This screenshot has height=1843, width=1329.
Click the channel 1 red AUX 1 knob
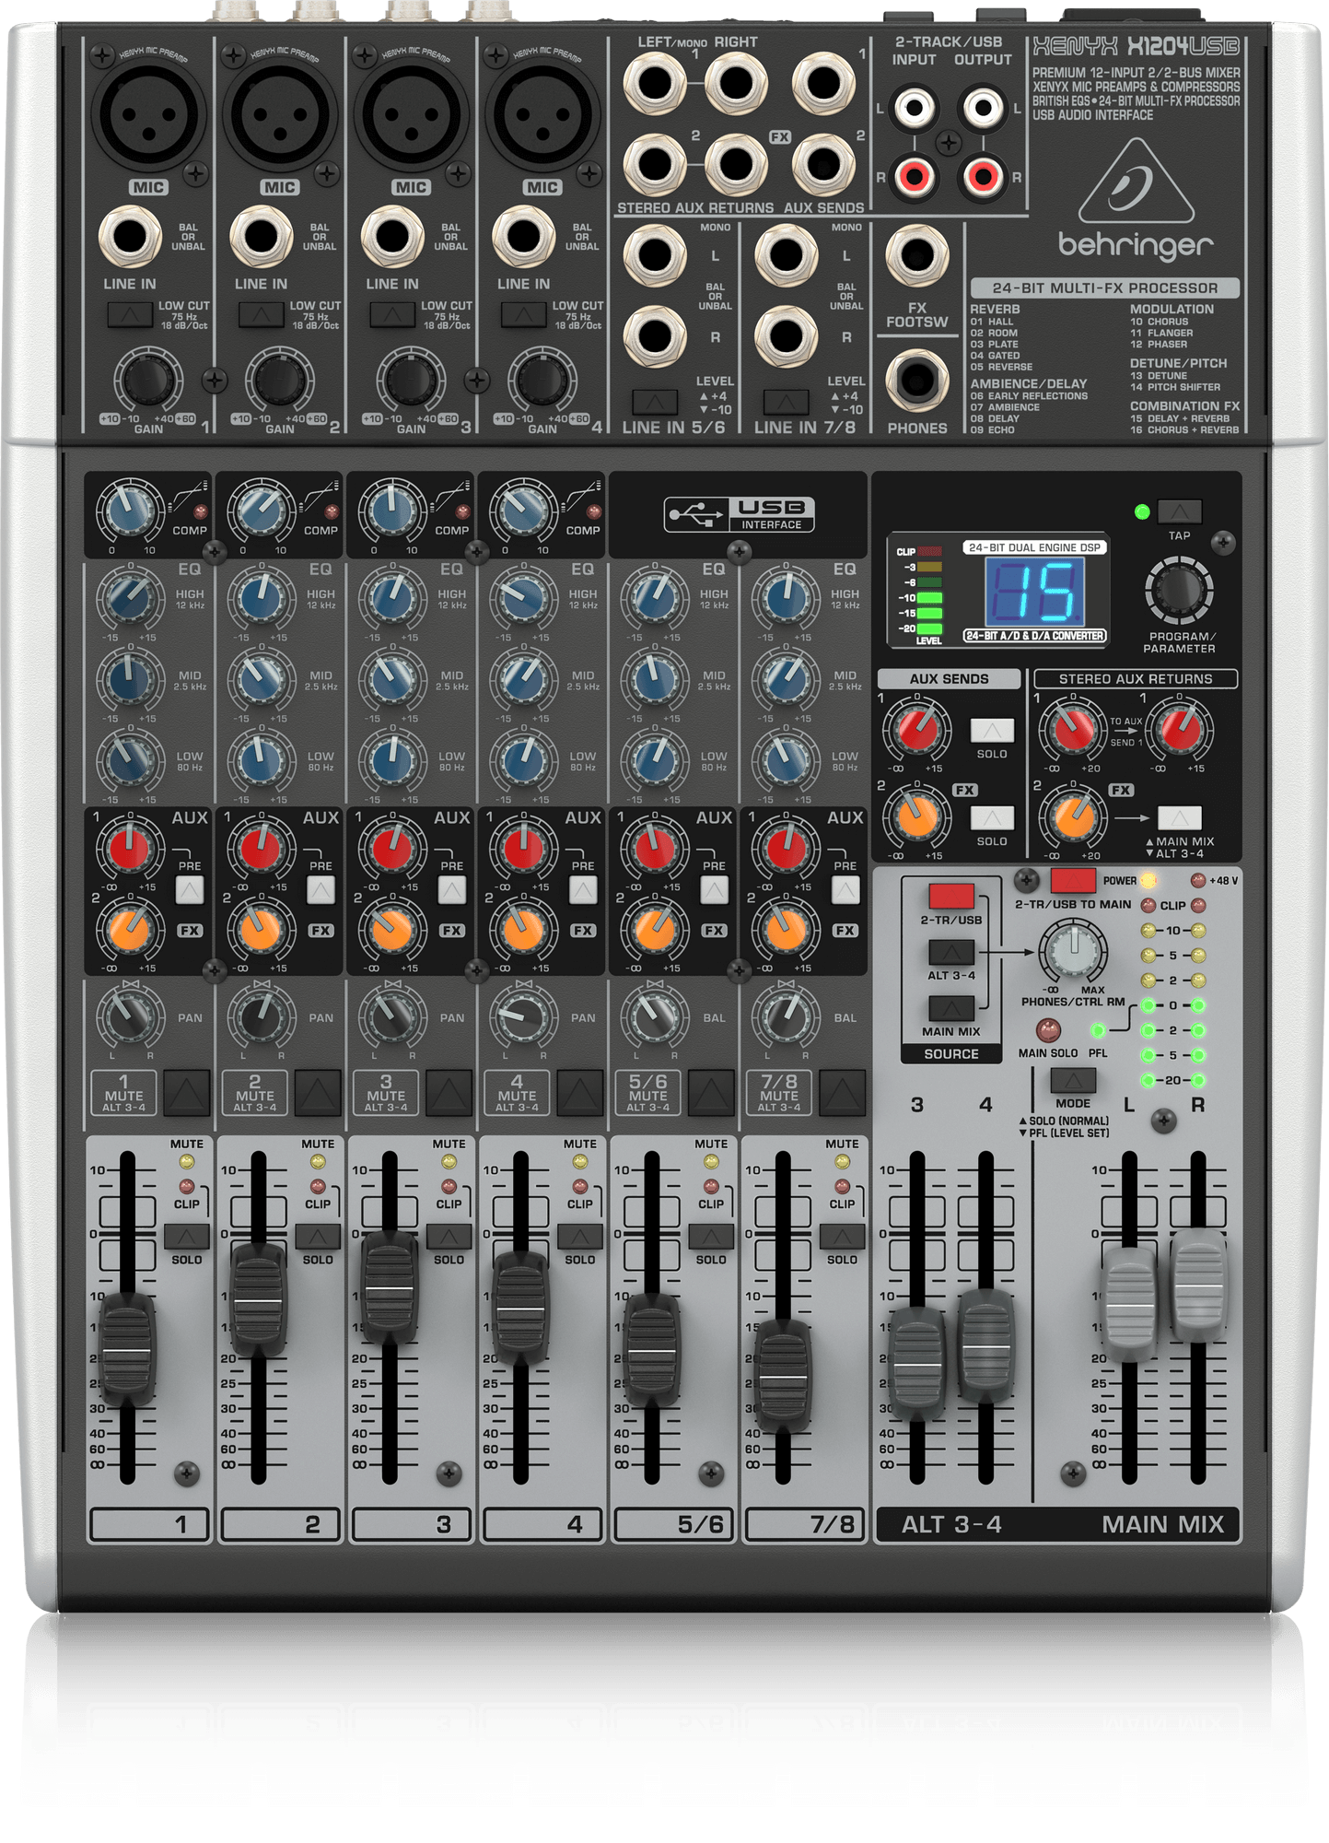point(130,847)
